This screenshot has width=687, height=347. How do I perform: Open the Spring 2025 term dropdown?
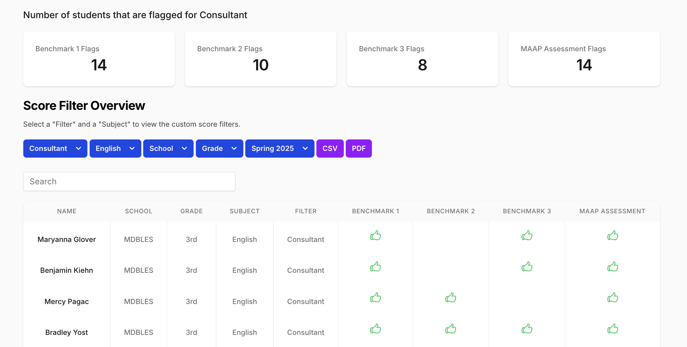(279, 148)
